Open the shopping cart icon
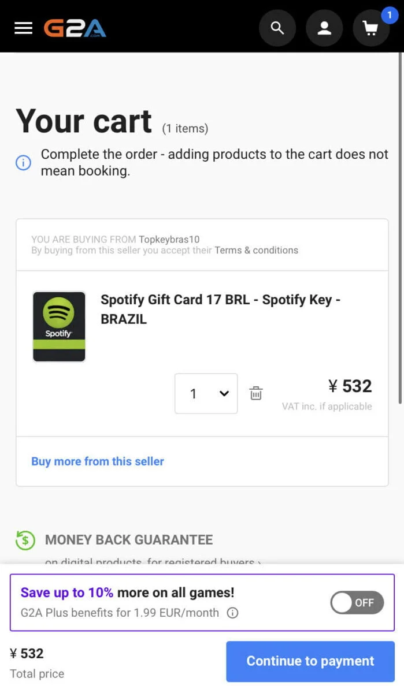Screen dimensions: 404x686 370,28
